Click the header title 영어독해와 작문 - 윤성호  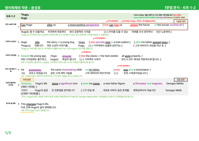point(23,8)
